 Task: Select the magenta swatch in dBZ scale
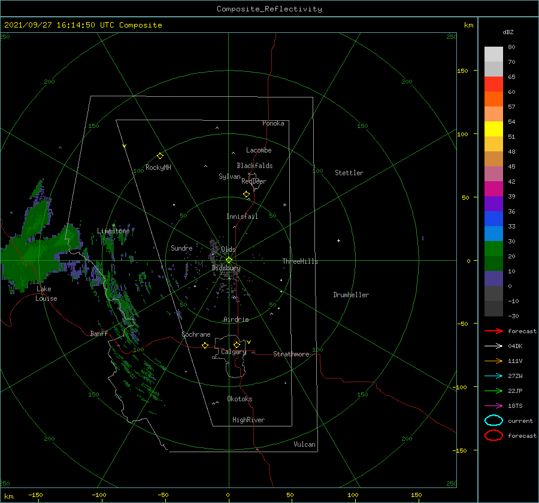pyautogui.click(x=493, y=188)
